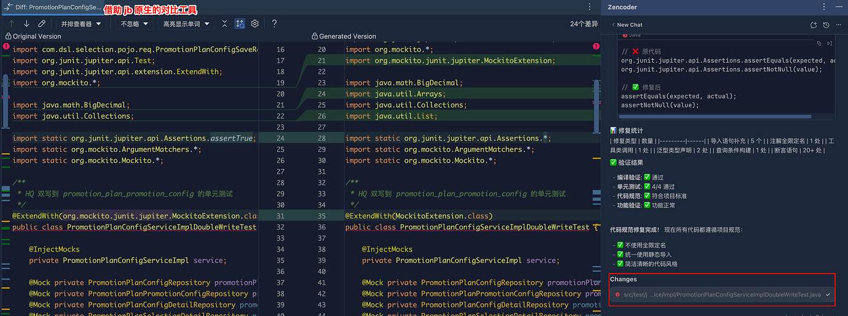The height and width of the screenshot is (316, 848).
Task: Insert code block at cursor icon
Action: (x=830, y=43)
